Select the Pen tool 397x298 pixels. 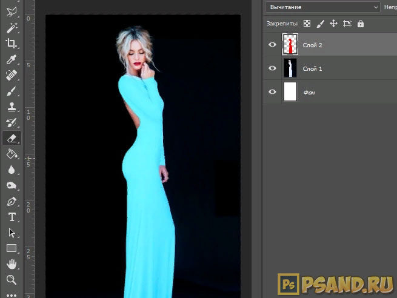point(12,201)
